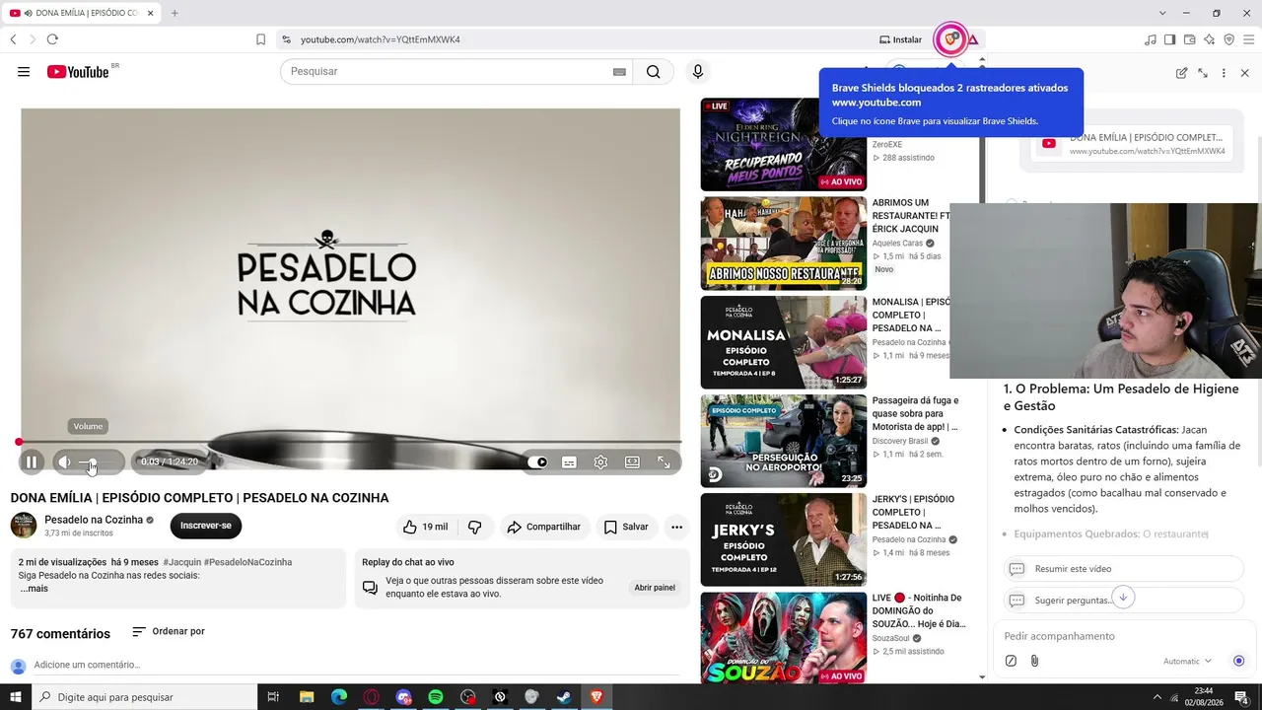Save the video with the Salvar button
This screenshot has height=710, width=1262.
click(626, 527)
